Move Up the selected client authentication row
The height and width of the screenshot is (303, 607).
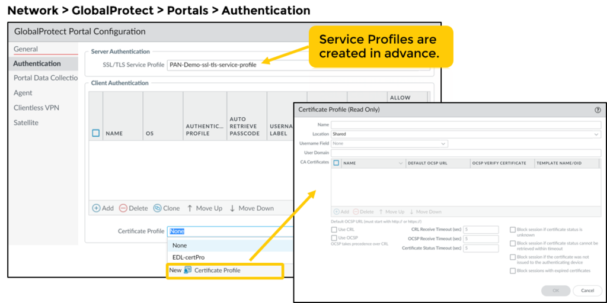(205, 208)
